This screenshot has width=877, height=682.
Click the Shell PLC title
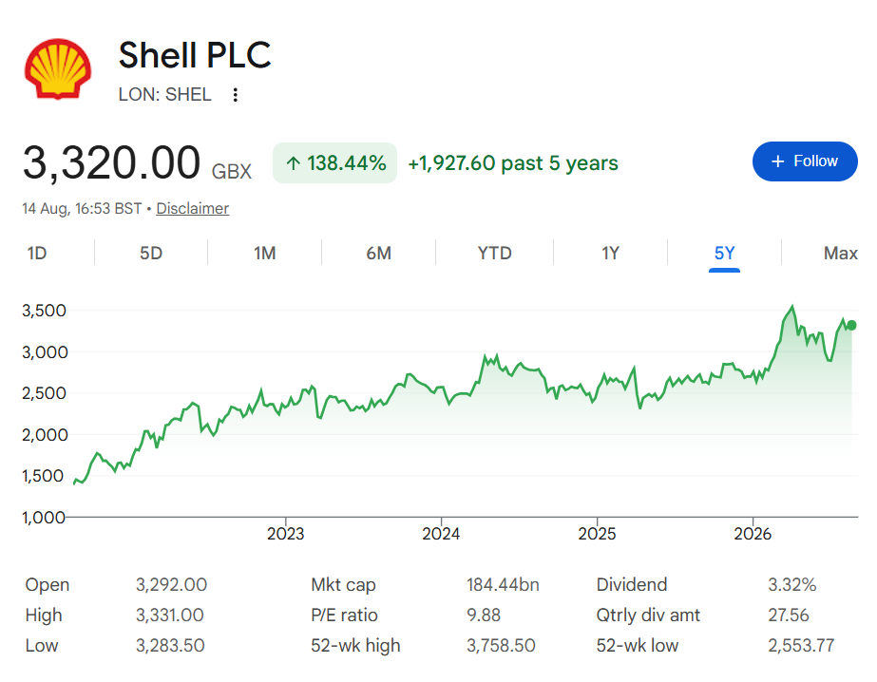(195, 55)
